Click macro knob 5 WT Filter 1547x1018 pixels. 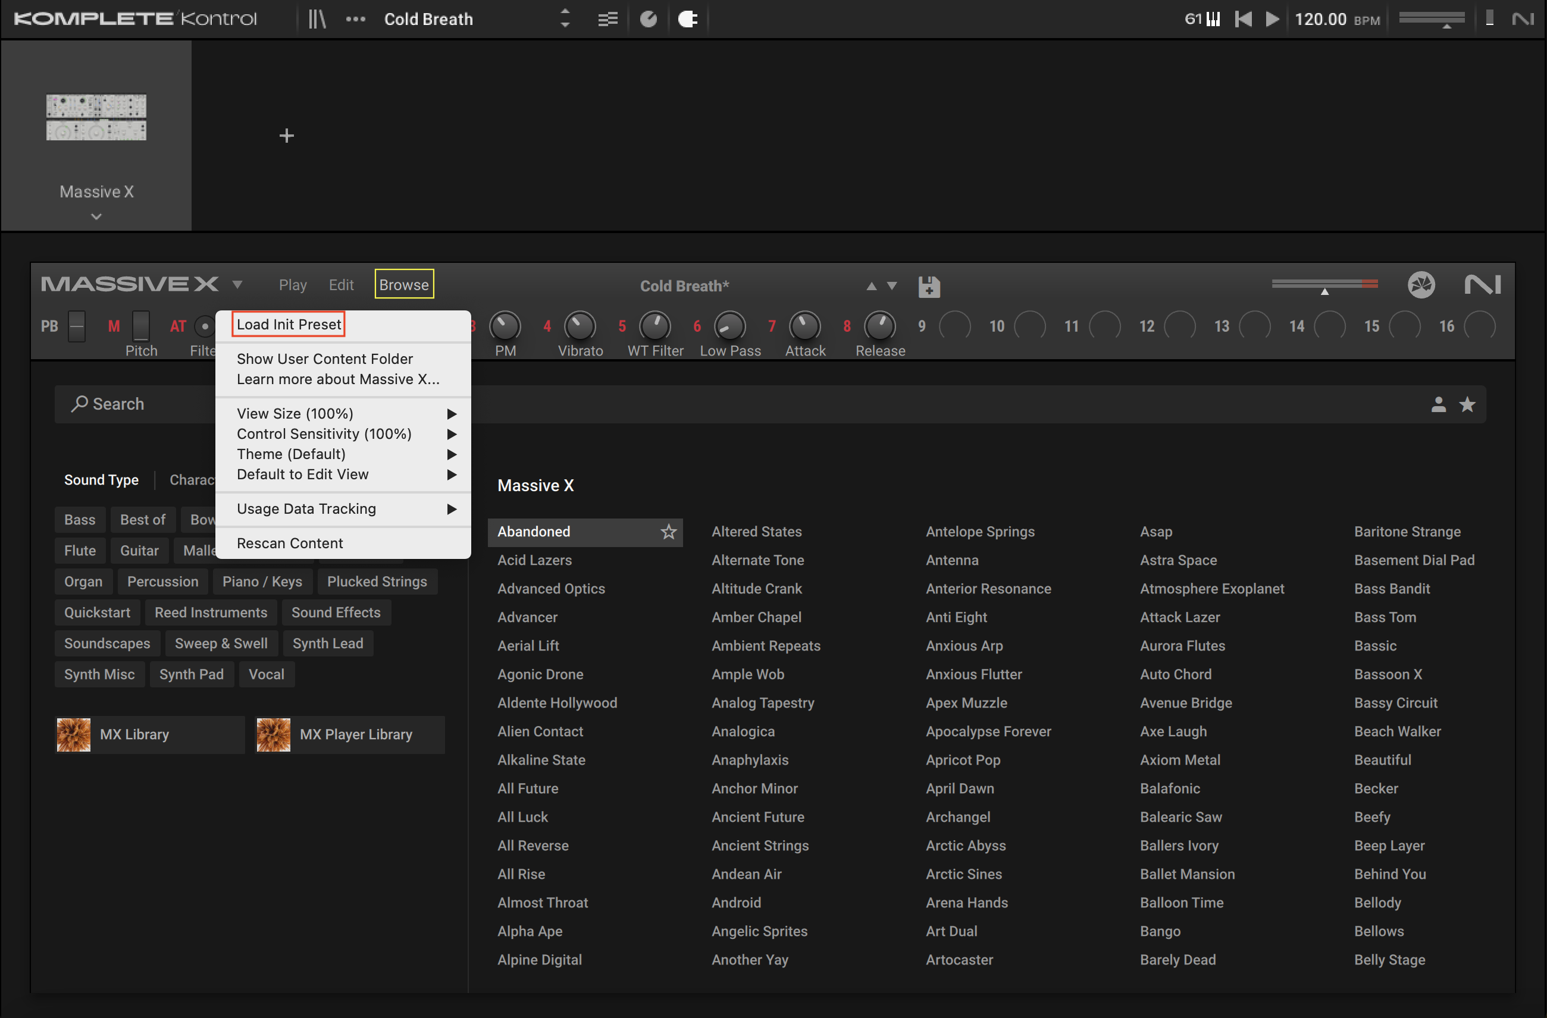tap(655, 325)
